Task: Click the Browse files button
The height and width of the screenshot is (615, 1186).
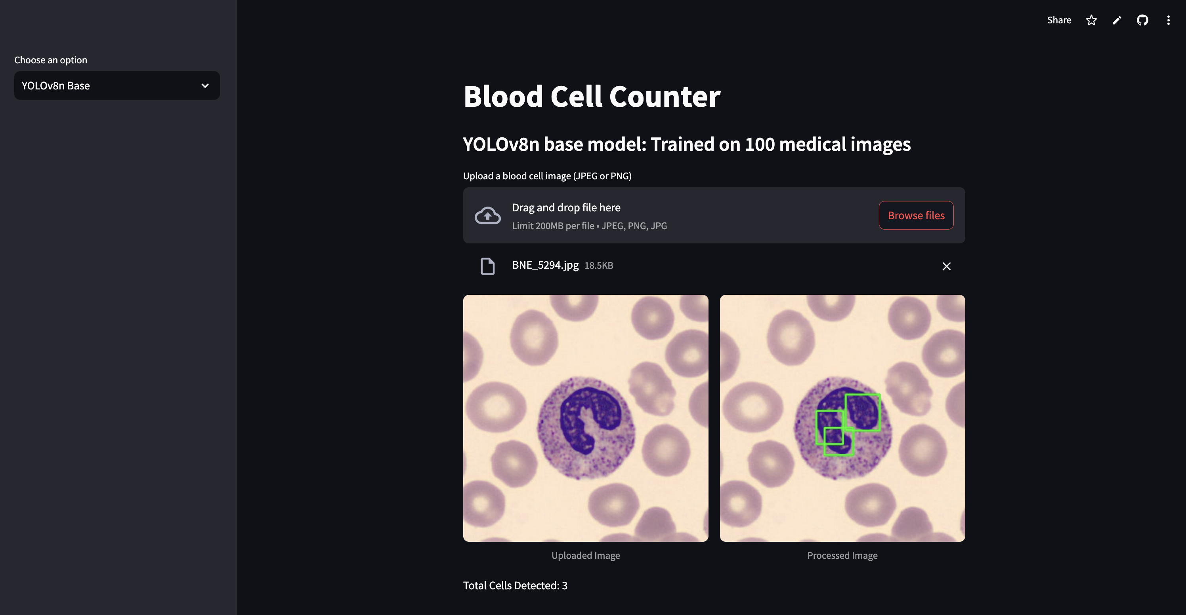Action: coord(916,215)
